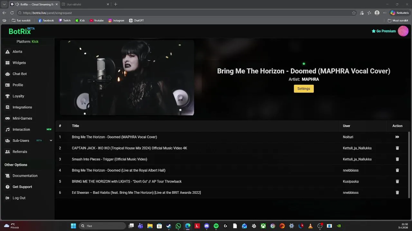Delete the CAPTAIN JACK - IKO IKO song
Image resolution: width=412 pixels, height=231 pixels.
pos(397,148)
